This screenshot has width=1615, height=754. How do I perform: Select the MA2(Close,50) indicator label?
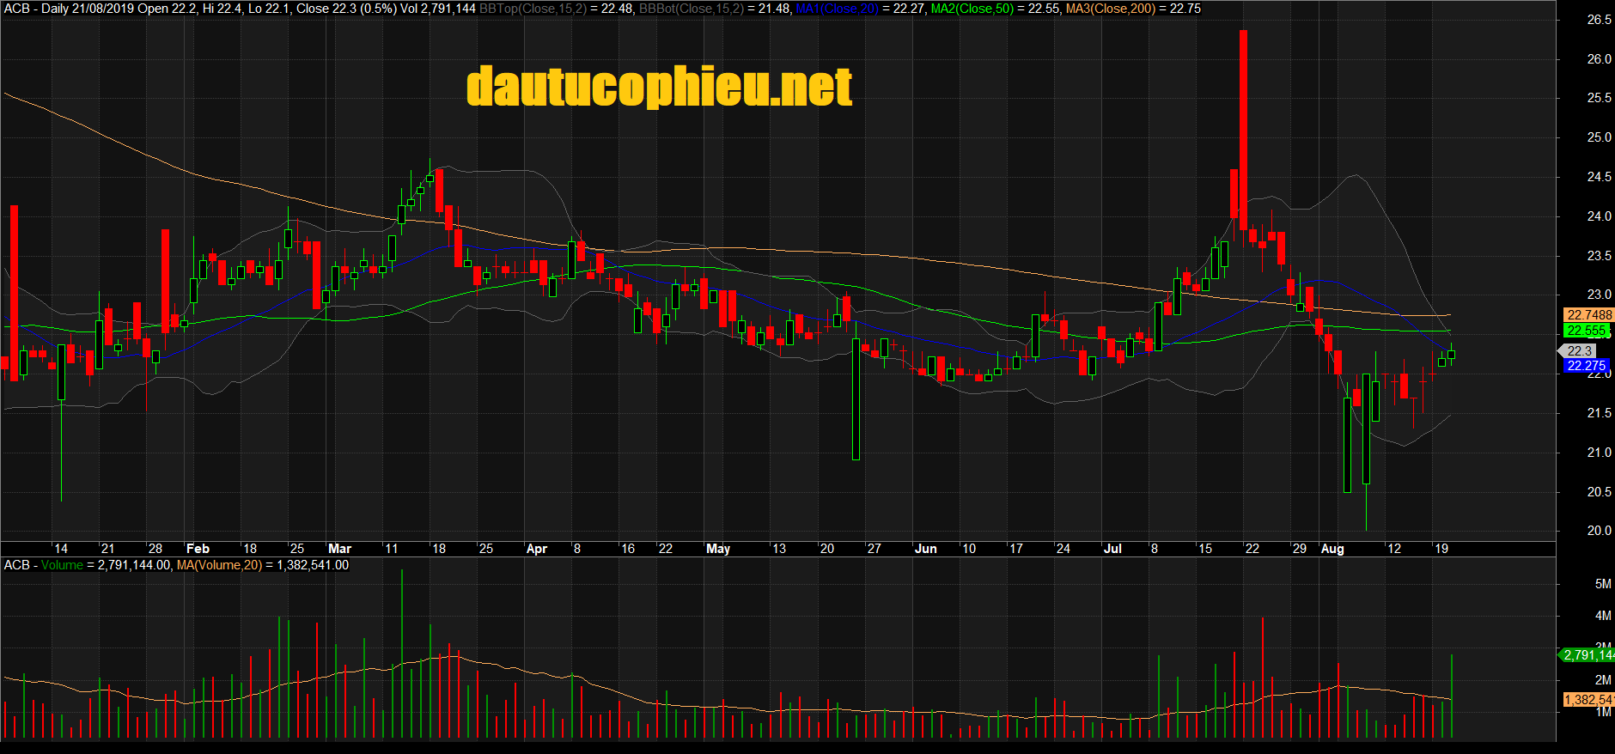tap(972, 9)
